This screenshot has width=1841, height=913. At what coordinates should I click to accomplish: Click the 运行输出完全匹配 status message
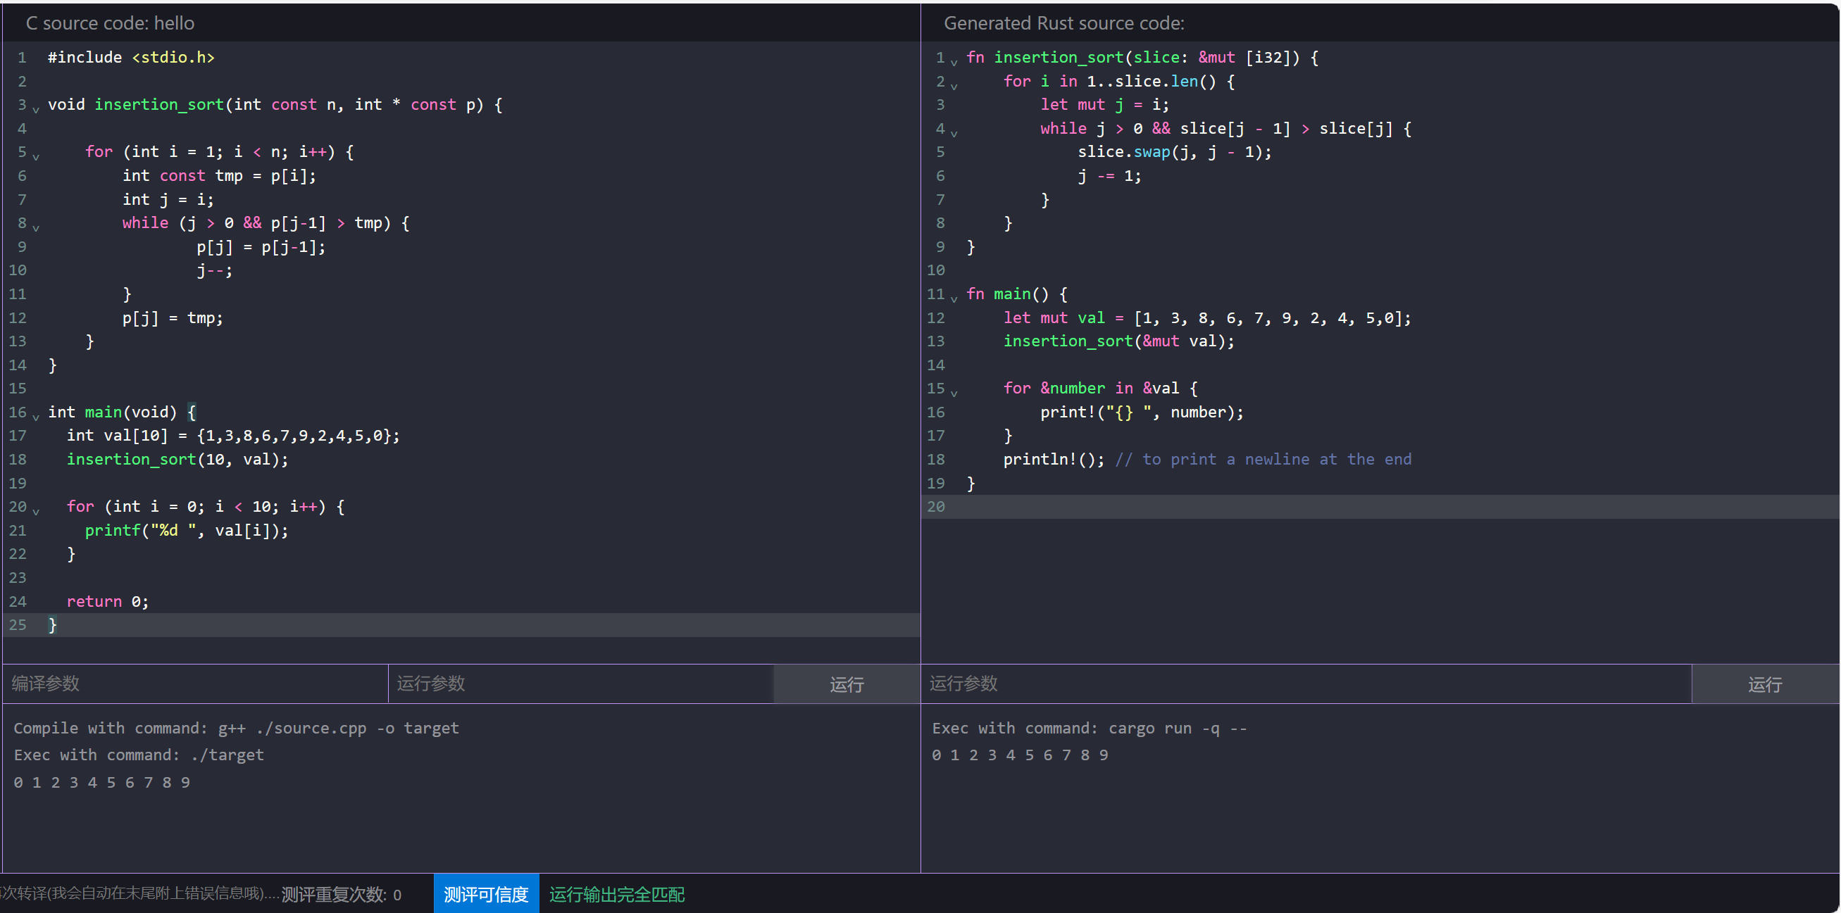pyautogui.click(x=617, y=895)
